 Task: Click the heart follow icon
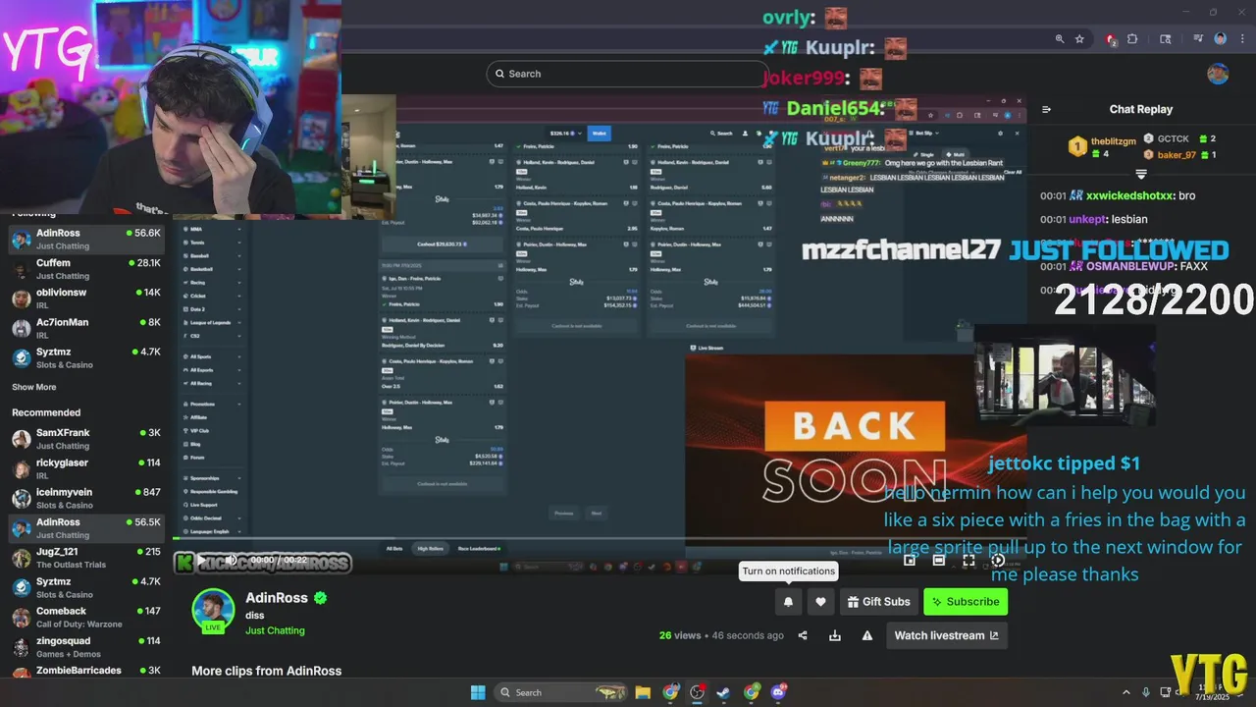820,602
